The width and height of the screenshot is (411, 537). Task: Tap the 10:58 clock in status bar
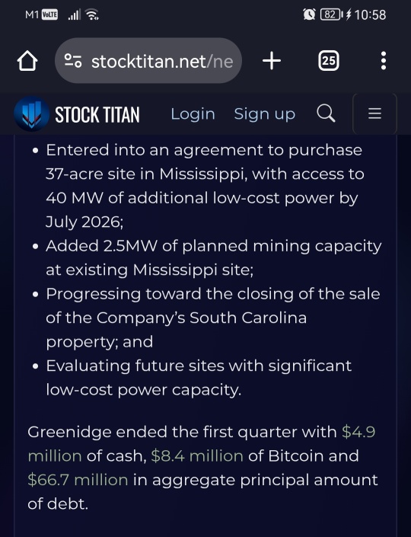tap(370, 14)
